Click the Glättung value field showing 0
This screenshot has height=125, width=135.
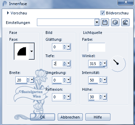coord(58,47)
